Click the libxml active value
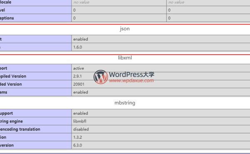Image resolution: width=250 pixels, height=154 pixels. [79, 68]
